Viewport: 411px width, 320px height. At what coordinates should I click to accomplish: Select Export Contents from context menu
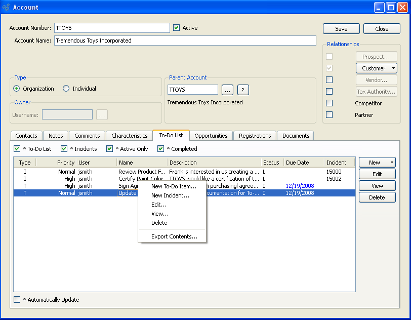click(174, 236)
